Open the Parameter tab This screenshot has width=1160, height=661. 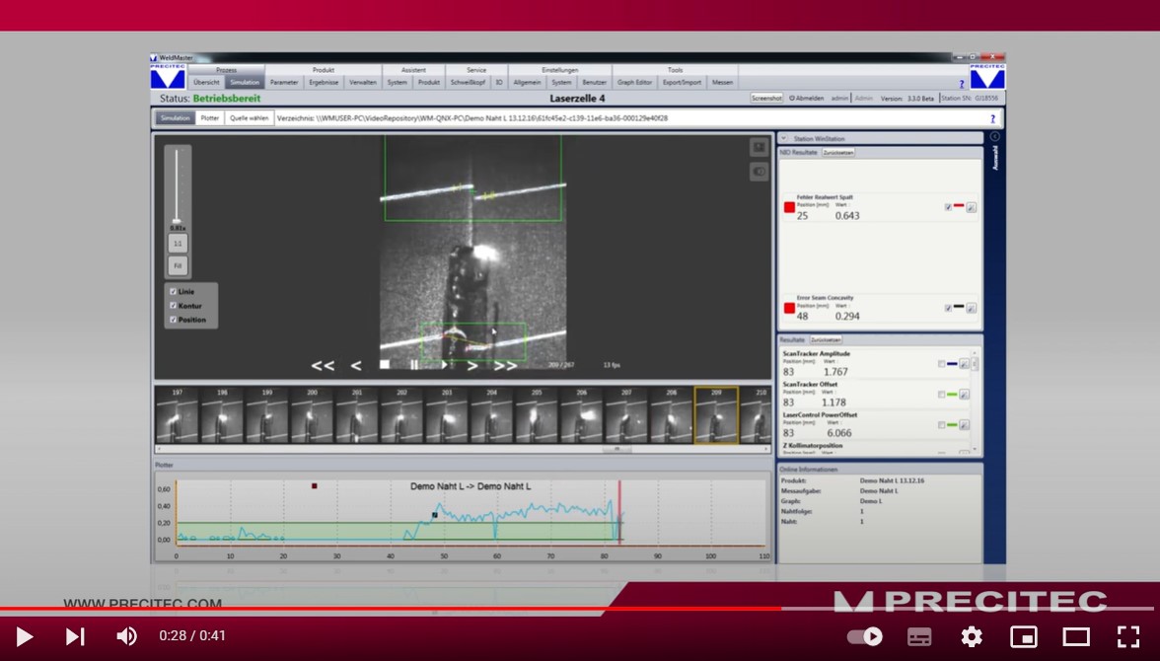284,82
